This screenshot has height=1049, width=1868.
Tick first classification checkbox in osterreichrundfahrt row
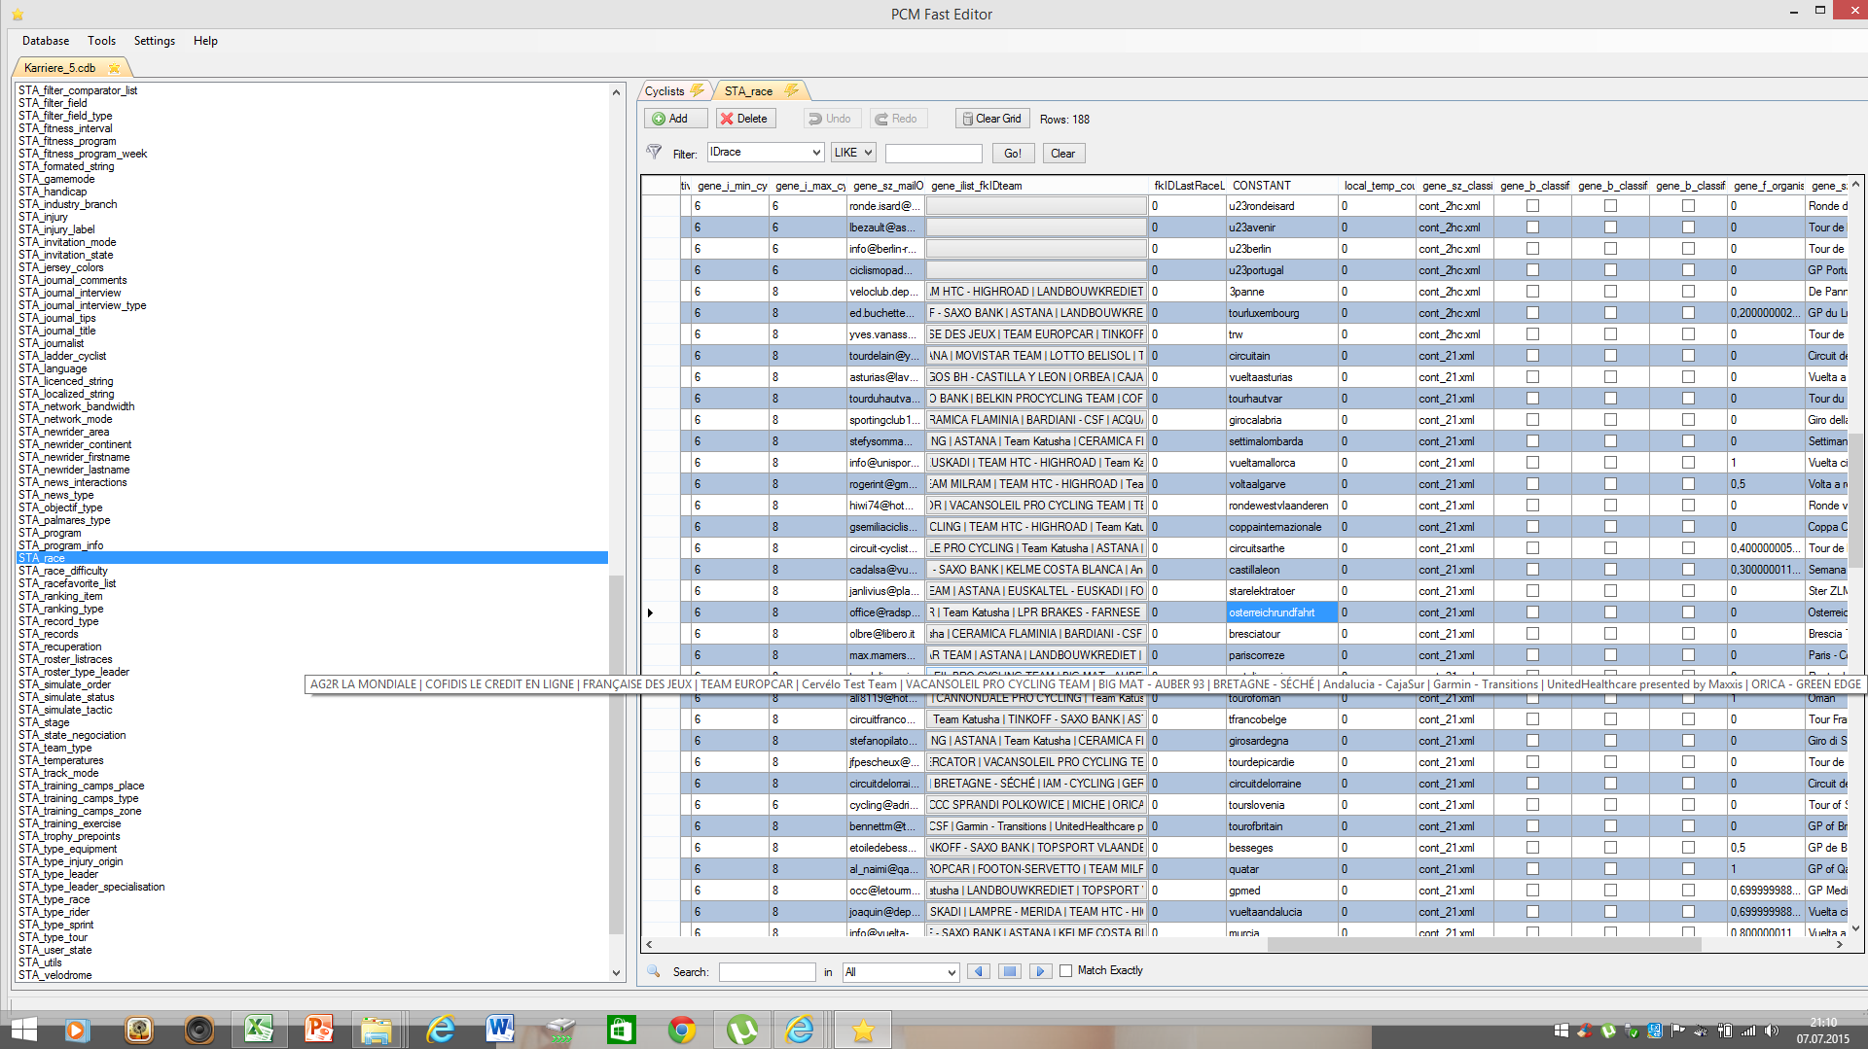tap(1532, 612)
